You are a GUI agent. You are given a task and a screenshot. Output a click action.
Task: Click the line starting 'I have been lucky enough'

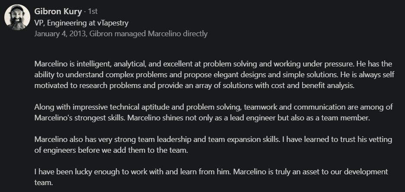pyautogui.click(x=211, y=171)
